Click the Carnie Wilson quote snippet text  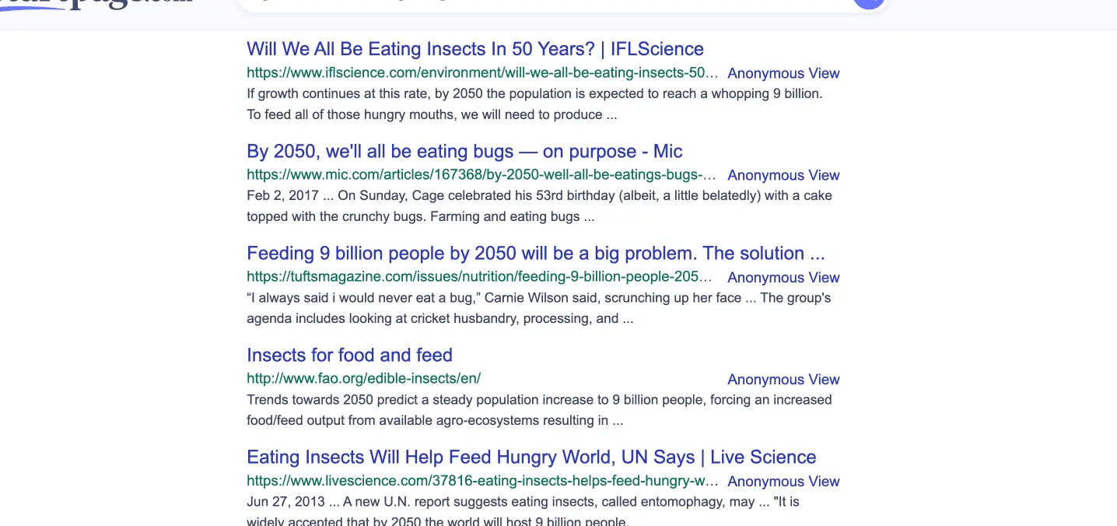click(x=538, y=308)
